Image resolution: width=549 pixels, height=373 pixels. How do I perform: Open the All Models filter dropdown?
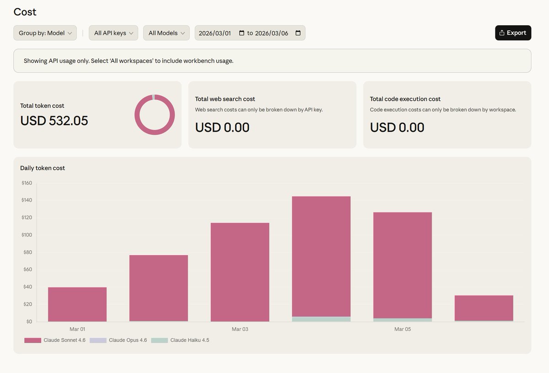167,33
